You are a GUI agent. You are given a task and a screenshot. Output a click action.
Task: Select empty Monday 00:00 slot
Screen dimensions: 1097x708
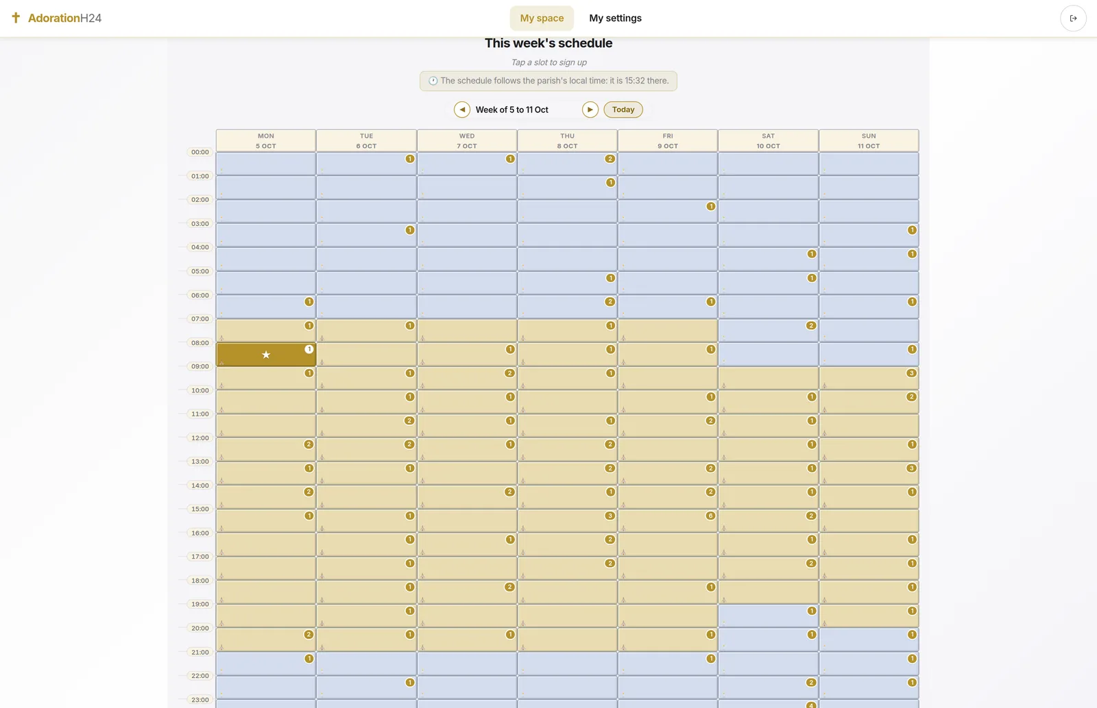(x=266, y=164)
